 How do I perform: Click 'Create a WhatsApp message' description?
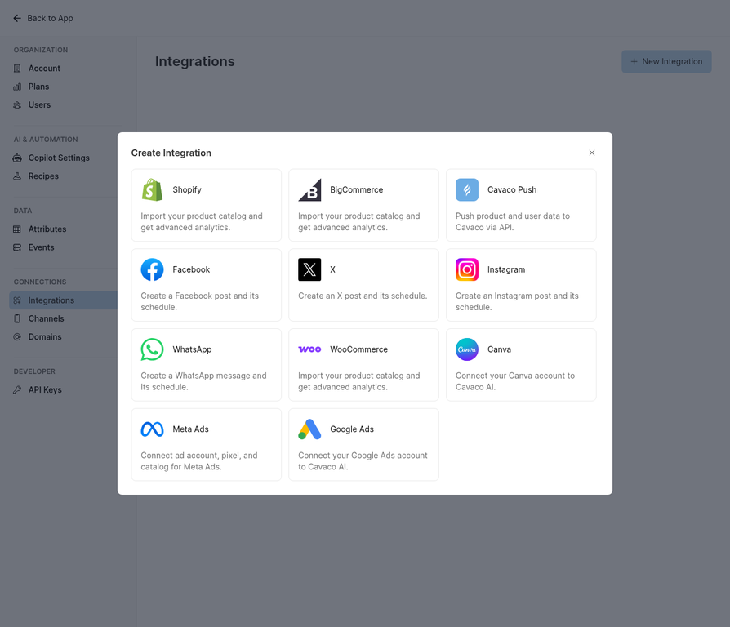point(203,381)
